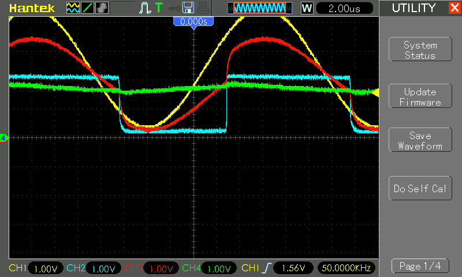
Task: Click the 0.000s trigger position marker
Action: pos(193,22)
